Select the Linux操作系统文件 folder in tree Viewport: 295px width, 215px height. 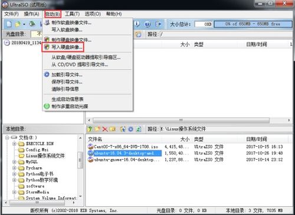coord(45,156)
